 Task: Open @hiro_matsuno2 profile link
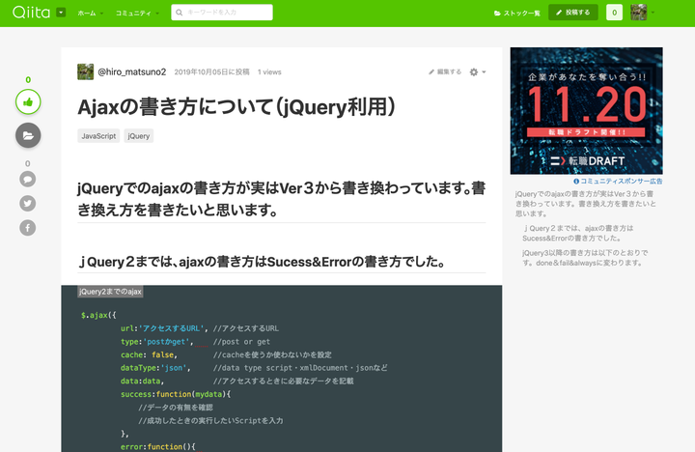point(131,71)
